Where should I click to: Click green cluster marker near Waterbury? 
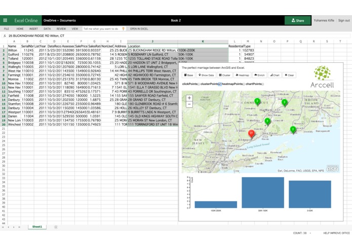[267, 122]
